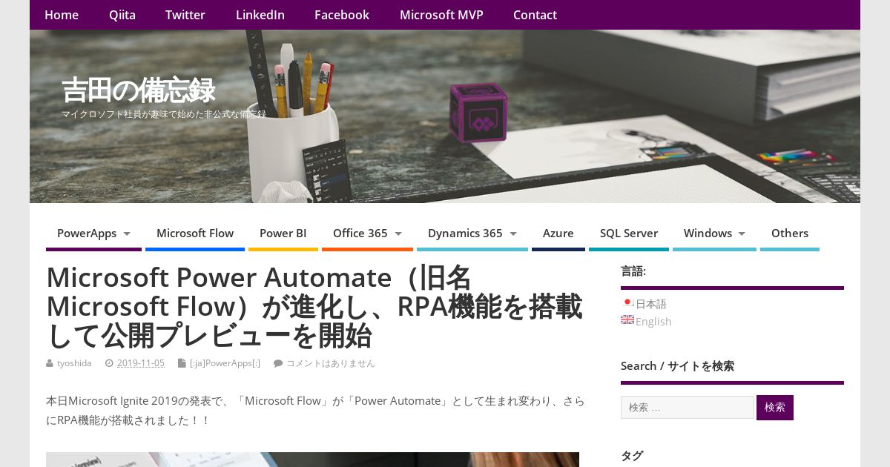Open author tyoshida's posts
Image resolution: width=890 pixels, height=467 pixels.
[x=74, y=363]
